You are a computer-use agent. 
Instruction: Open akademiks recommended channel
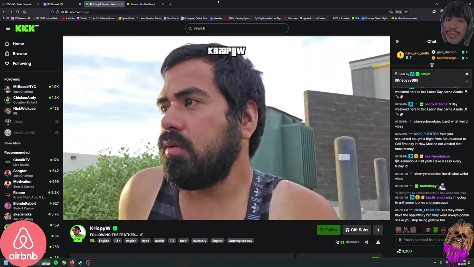click(x=31, y=216)
